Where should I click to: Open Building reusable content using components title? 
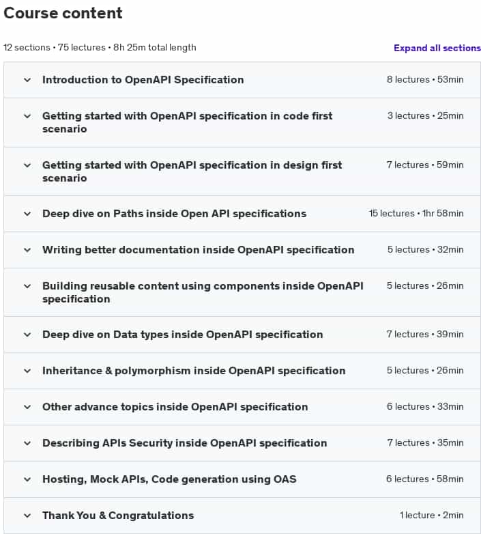point(203,292)
